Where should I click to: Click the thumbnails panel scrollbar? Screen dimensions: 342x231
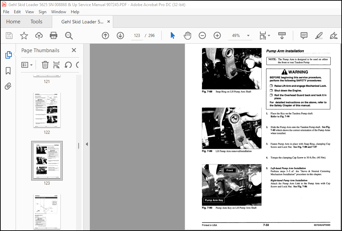[x=79, y=146]
